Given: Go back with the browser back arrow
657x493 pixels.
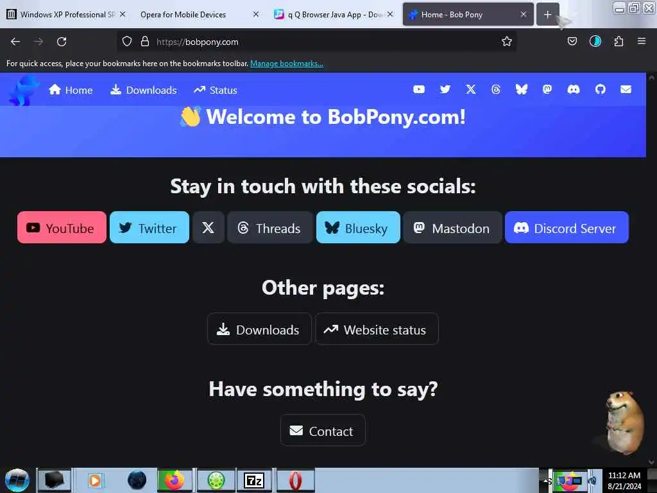Looking at the screenshot, I should click(15, 42).
